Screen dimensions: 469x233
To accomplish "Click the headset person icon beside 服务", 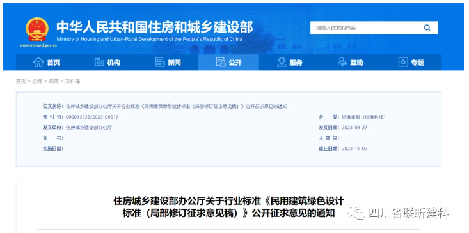I will tap(282, 62).
